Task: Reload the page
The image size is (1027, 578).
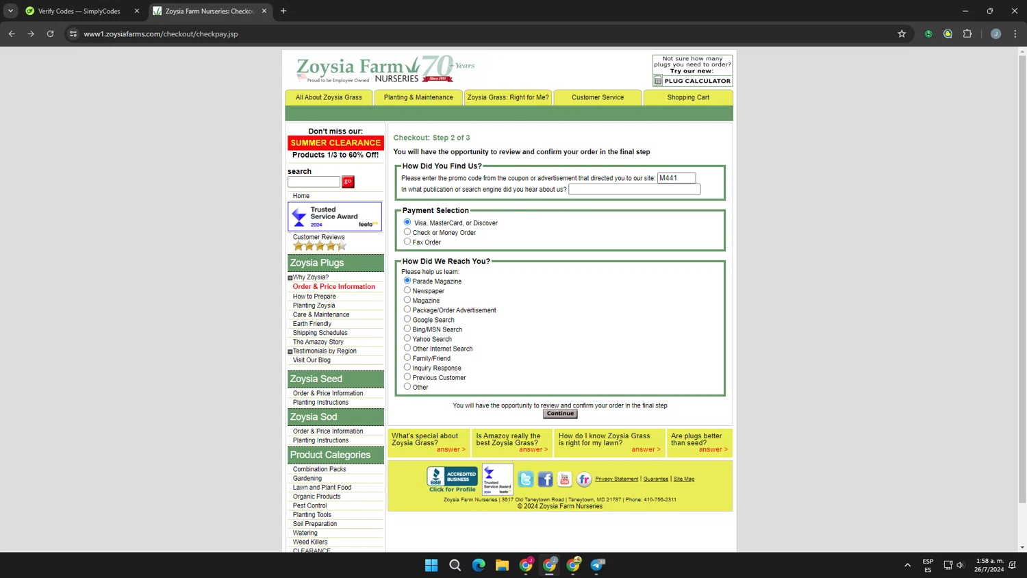Action: click(x=50, y=34)
